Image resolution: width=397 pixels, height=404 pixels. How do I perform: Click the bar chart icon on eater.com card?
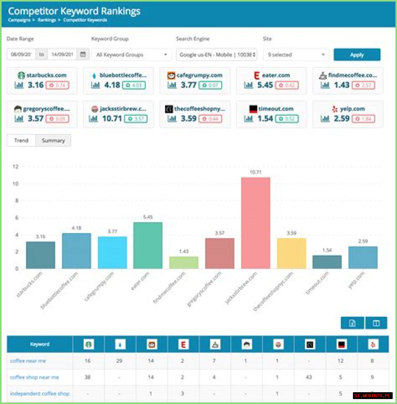tap(248, 85)
